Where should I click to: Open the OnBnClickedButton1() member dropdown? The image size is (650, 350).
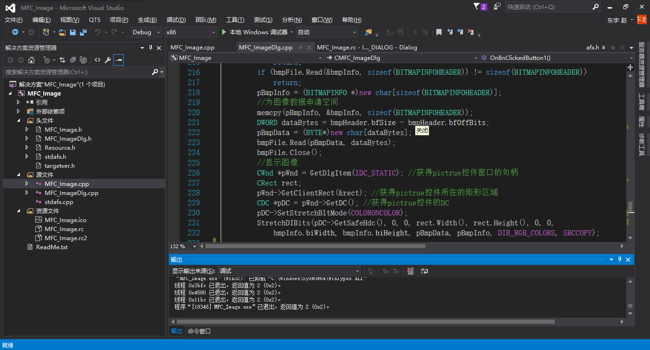[557, 58]
